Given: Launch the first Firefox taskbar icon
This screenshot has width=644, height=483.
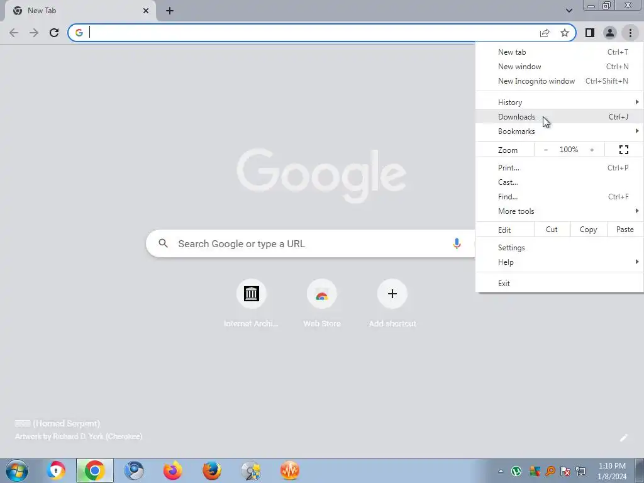Looking at the screenshot, I should [173, 470].
